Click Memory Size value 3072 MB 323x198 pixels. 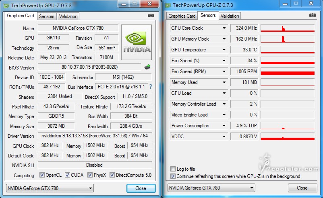[56, 126]
